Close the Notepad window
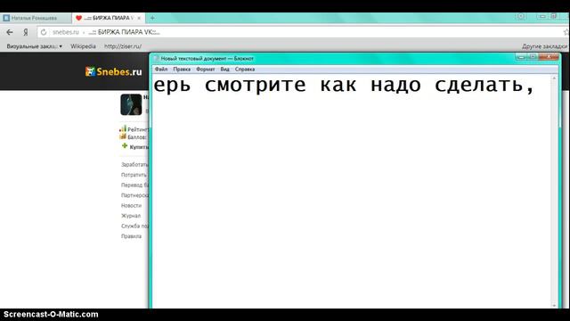Screen dimensions: 570x321 click(x=549, y=57)
